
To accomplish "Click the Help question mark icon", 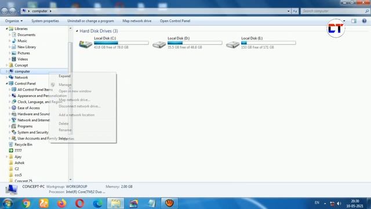I will click(x=364, y=21).
